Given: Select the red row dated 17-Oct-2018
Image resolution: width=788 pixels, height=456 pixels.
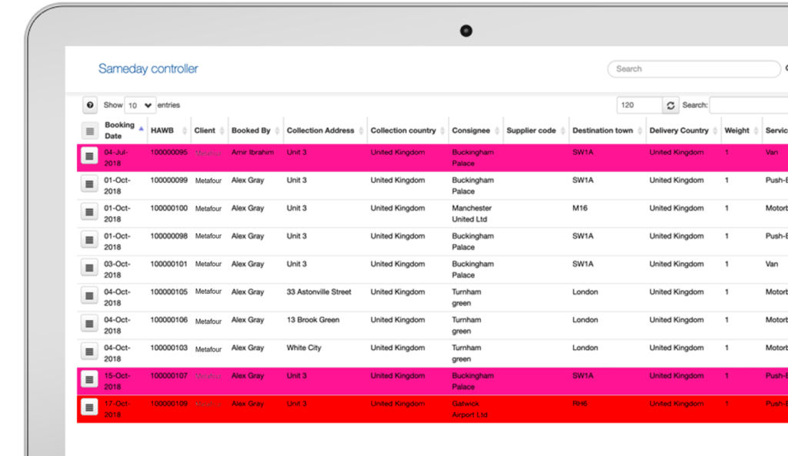Looking at the screenshot, I should [x=432, y=409].
